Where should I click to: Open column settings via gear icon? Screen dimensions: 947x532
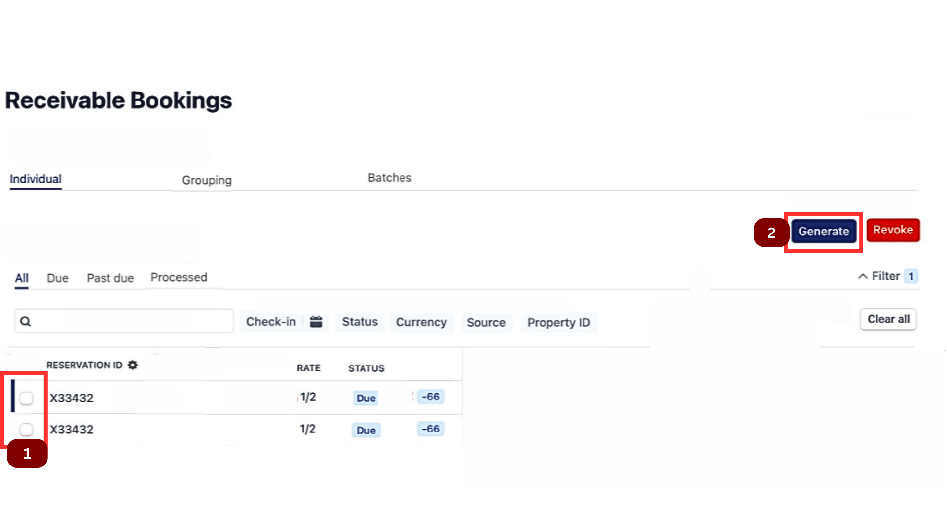pos(132,365)
